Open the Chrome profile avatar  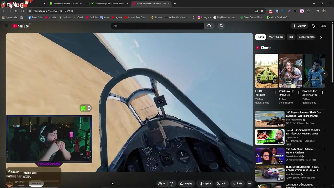point(324,11)
